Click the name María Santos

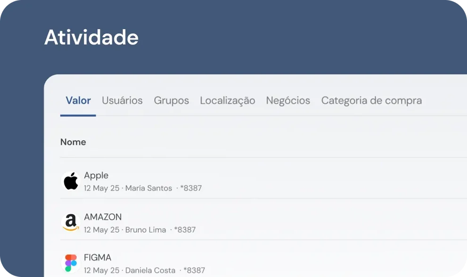pyautogui.click(x=149, y=187)
